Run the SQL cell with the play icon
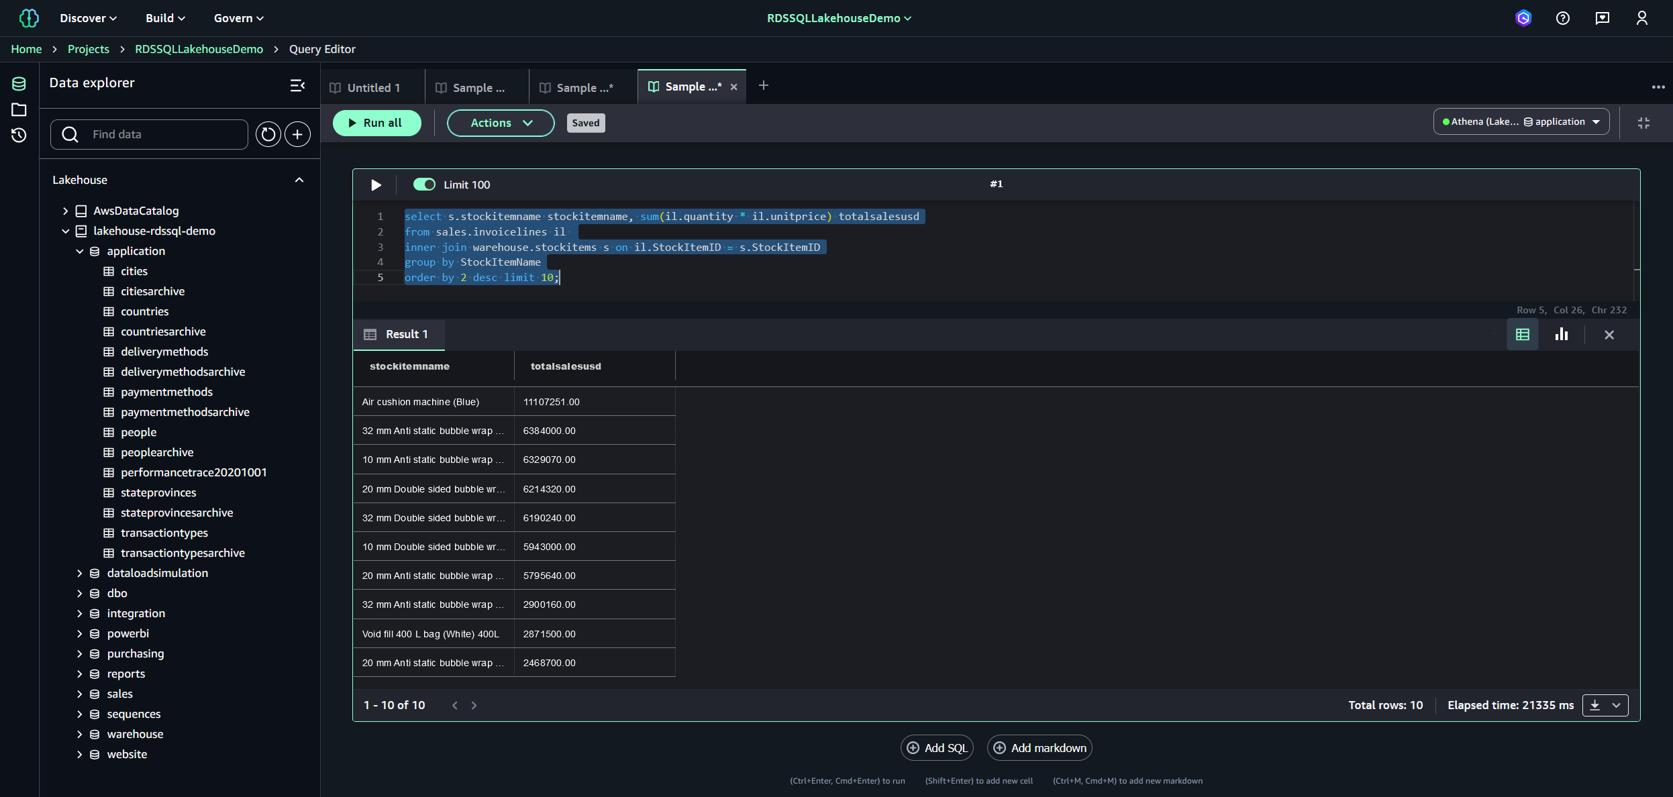 (376, 184)
